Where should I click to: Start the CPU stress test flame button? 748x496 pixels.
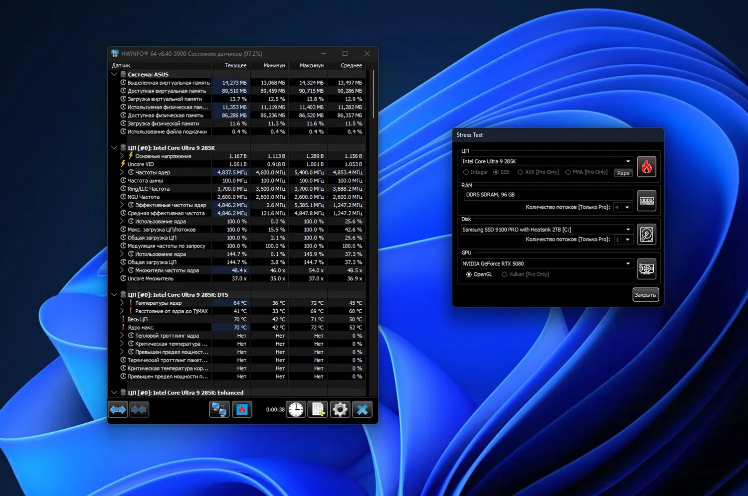tap(646, 167)
